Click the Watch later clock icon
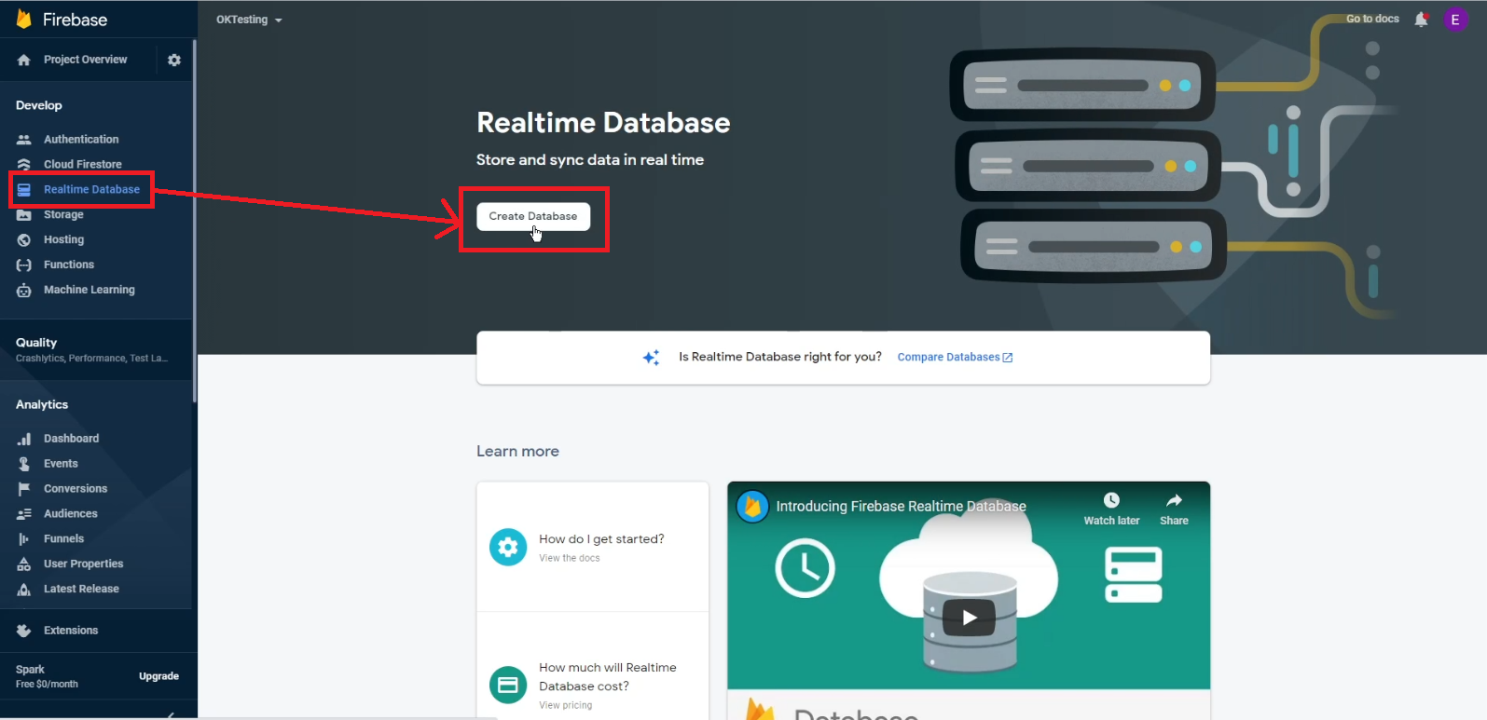1487x720 pixels. 1111,501
